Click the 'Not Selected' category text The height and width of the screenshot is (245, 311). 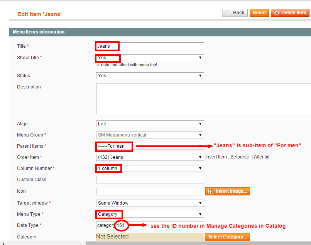[x=112, y=237]
